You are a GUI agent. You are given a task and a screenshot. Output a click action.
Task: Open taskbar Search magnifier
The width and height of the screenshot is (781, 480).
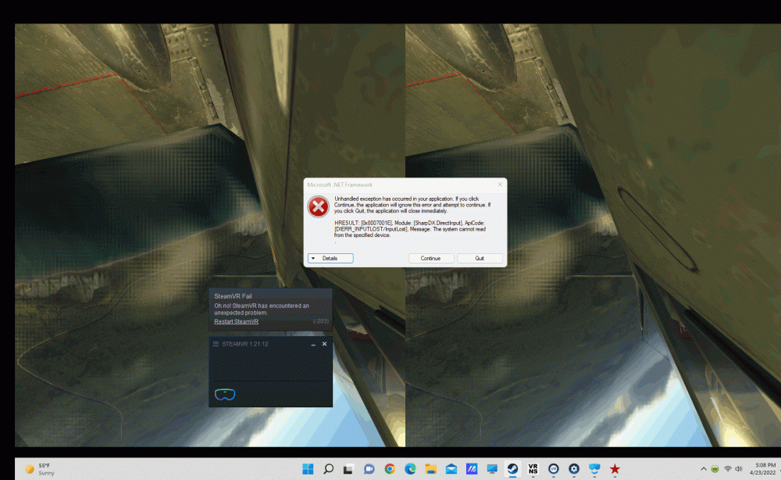click(x=329, y=469)
